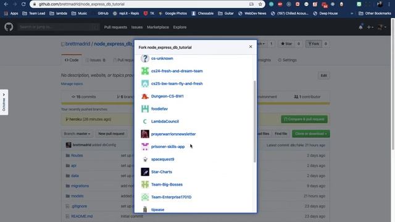Switch to the Issues tab
This screenshot has width=395, height=222.
[x=96, y=60]
